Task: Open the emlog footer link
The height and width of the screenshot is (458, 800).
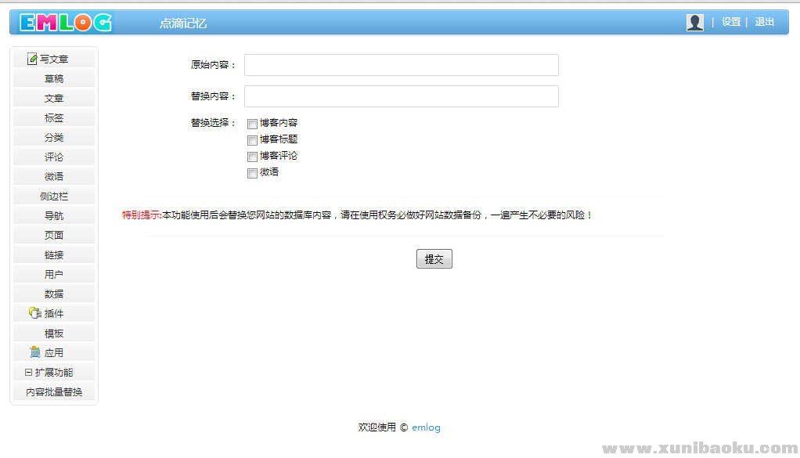Action: coord(426,427)
